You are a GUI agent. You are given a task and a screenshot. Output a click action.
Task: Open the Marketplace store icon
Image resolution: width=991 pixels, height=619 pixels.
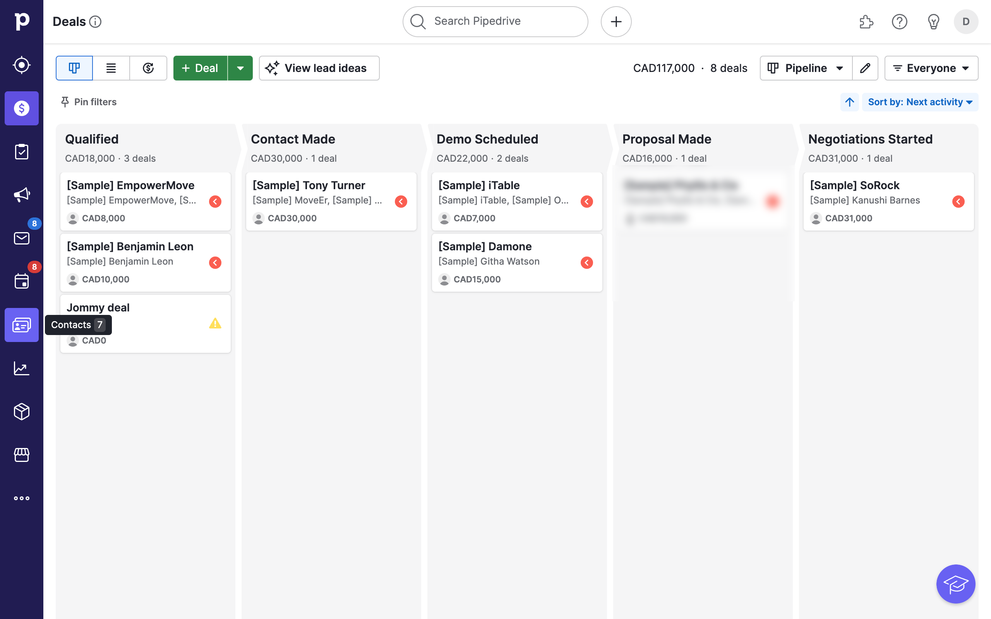[21, 455]
